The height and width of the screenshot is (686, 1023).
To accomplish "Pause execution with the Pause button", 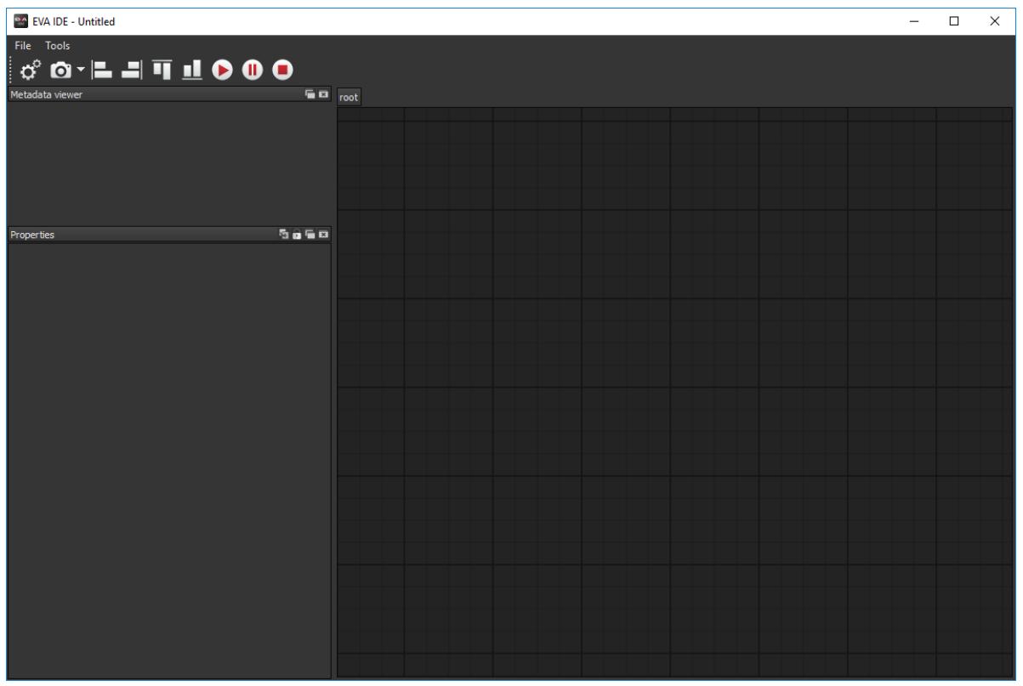I will point(252,71).
